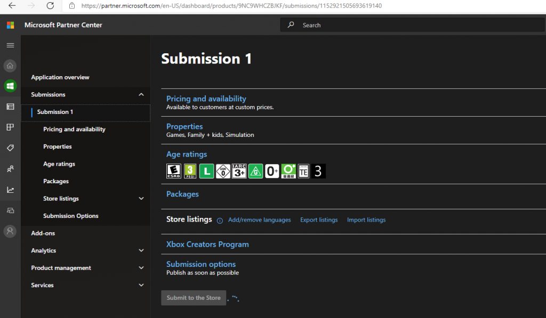Click the Store listings info icon
Image resolution: width=546 pixels, height=318 pixels.
pos(220,221)
